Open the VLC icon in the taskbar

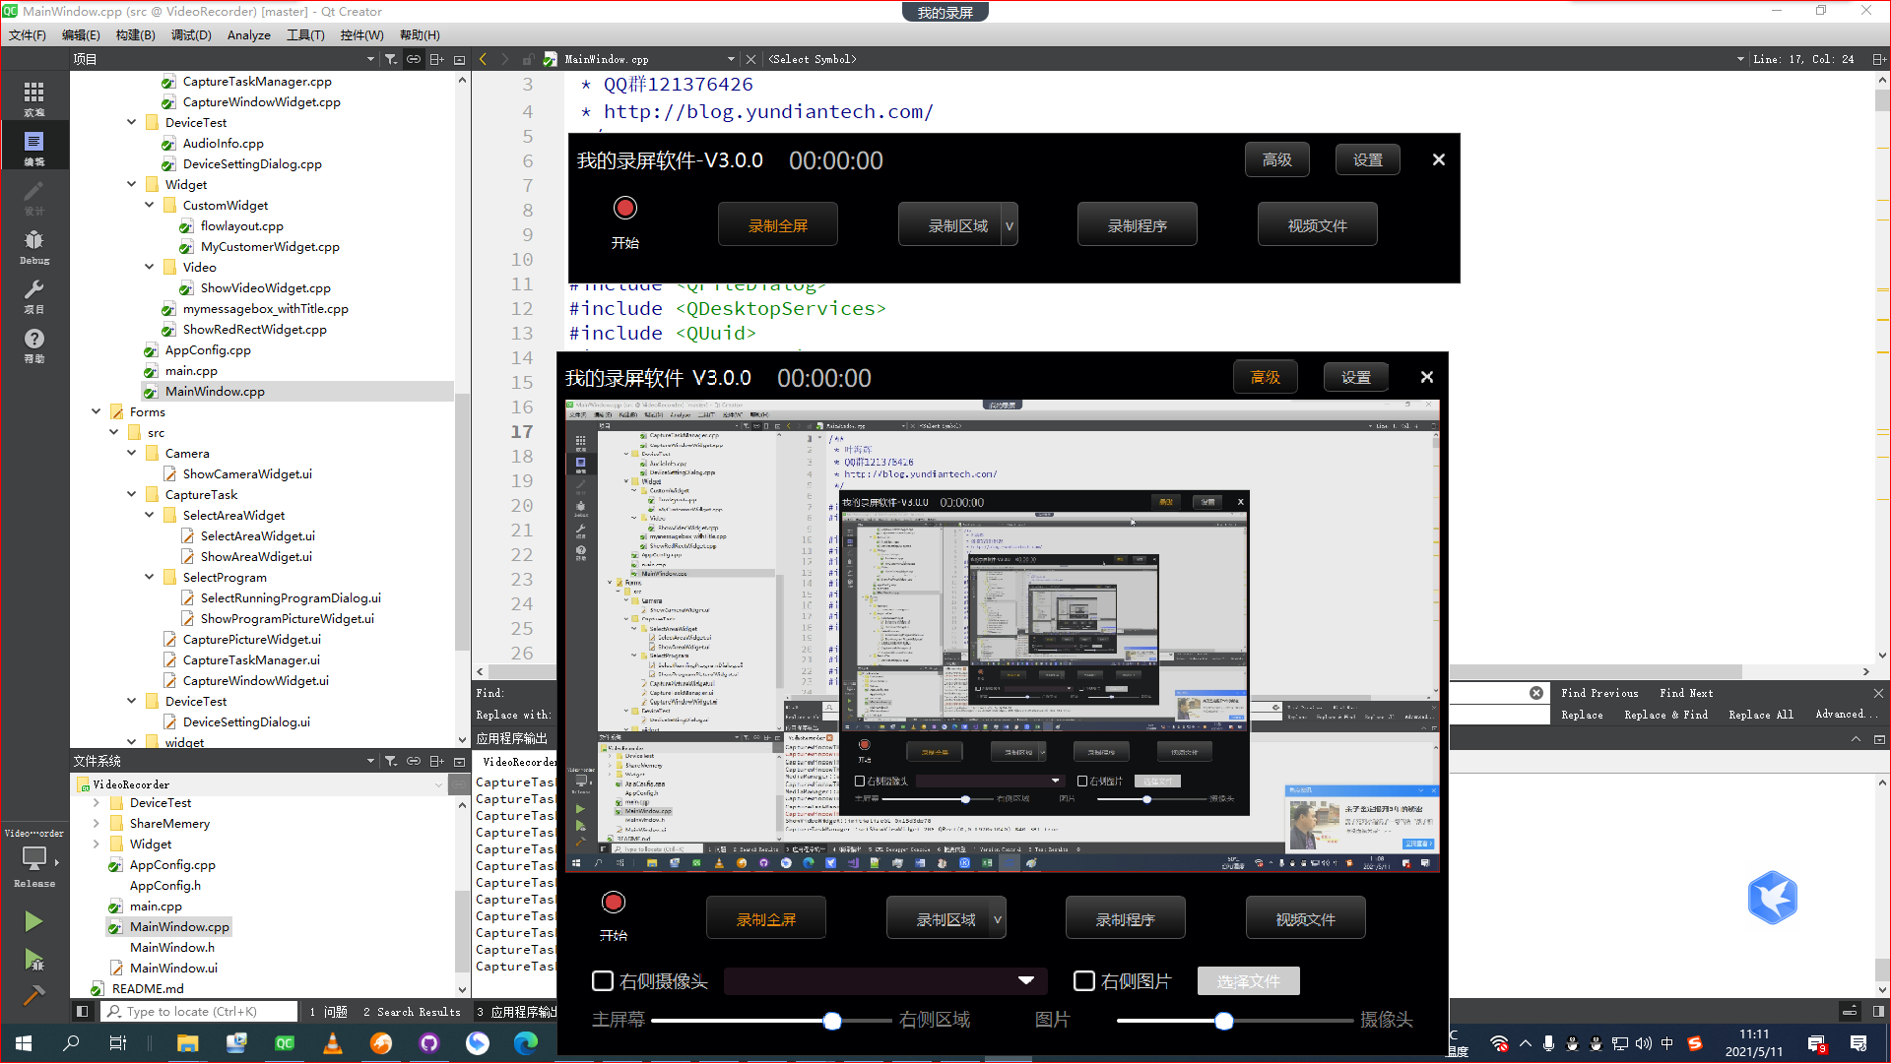point(333,1043)
